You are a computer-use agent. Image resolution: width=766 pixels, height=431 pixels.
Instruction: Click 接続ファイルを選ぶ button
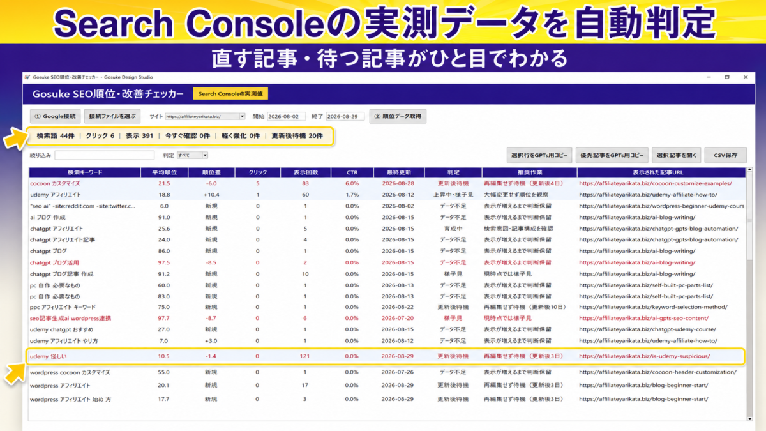tap(112, 116)
